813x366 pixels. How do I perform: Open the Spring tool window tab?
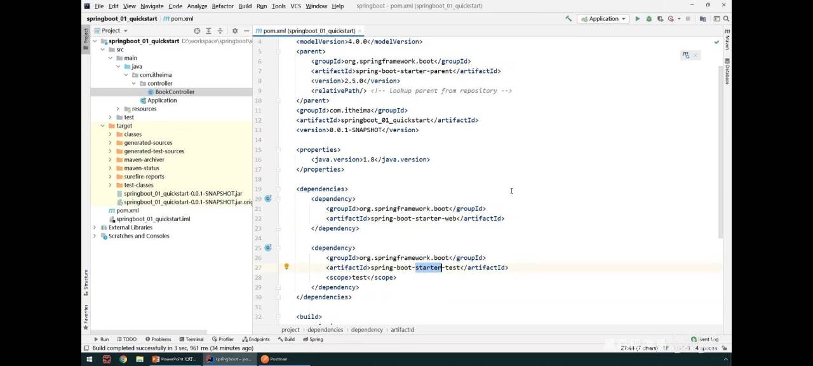click(x=313, y=339)
